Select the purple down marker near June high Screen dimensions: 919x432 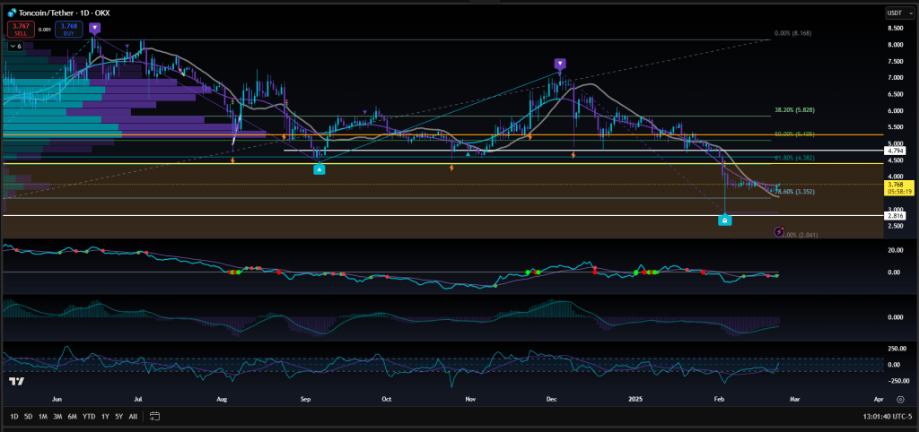(x=95, y=28)
